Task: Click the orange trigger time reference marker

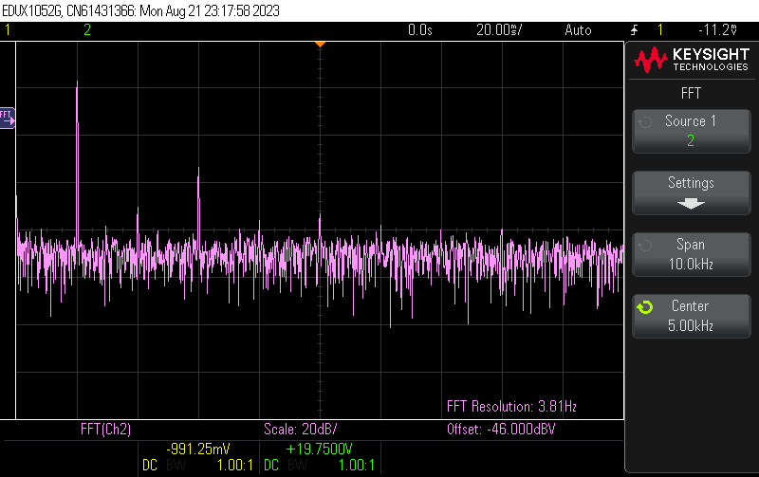Action: (x=320, y=44)
